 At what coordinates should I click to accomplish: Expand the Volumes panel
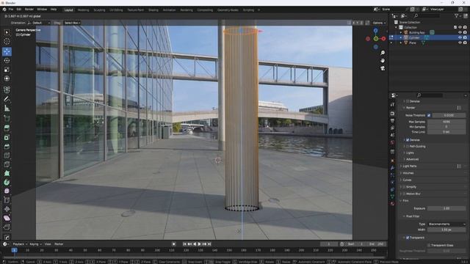[401, 173]
